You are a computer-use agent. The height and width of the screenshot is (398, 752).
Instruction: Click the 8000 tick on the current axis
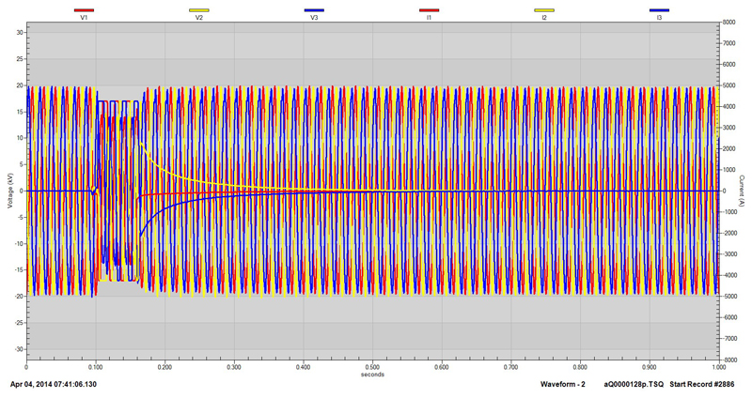[729, 22]
